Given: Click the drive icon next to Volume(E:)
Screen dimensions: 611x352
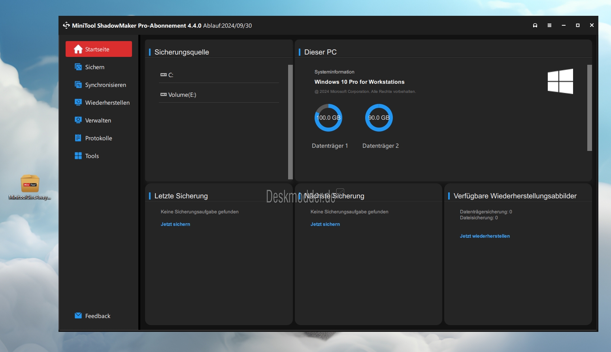Looking at the screenshot, I should [164, 94].
